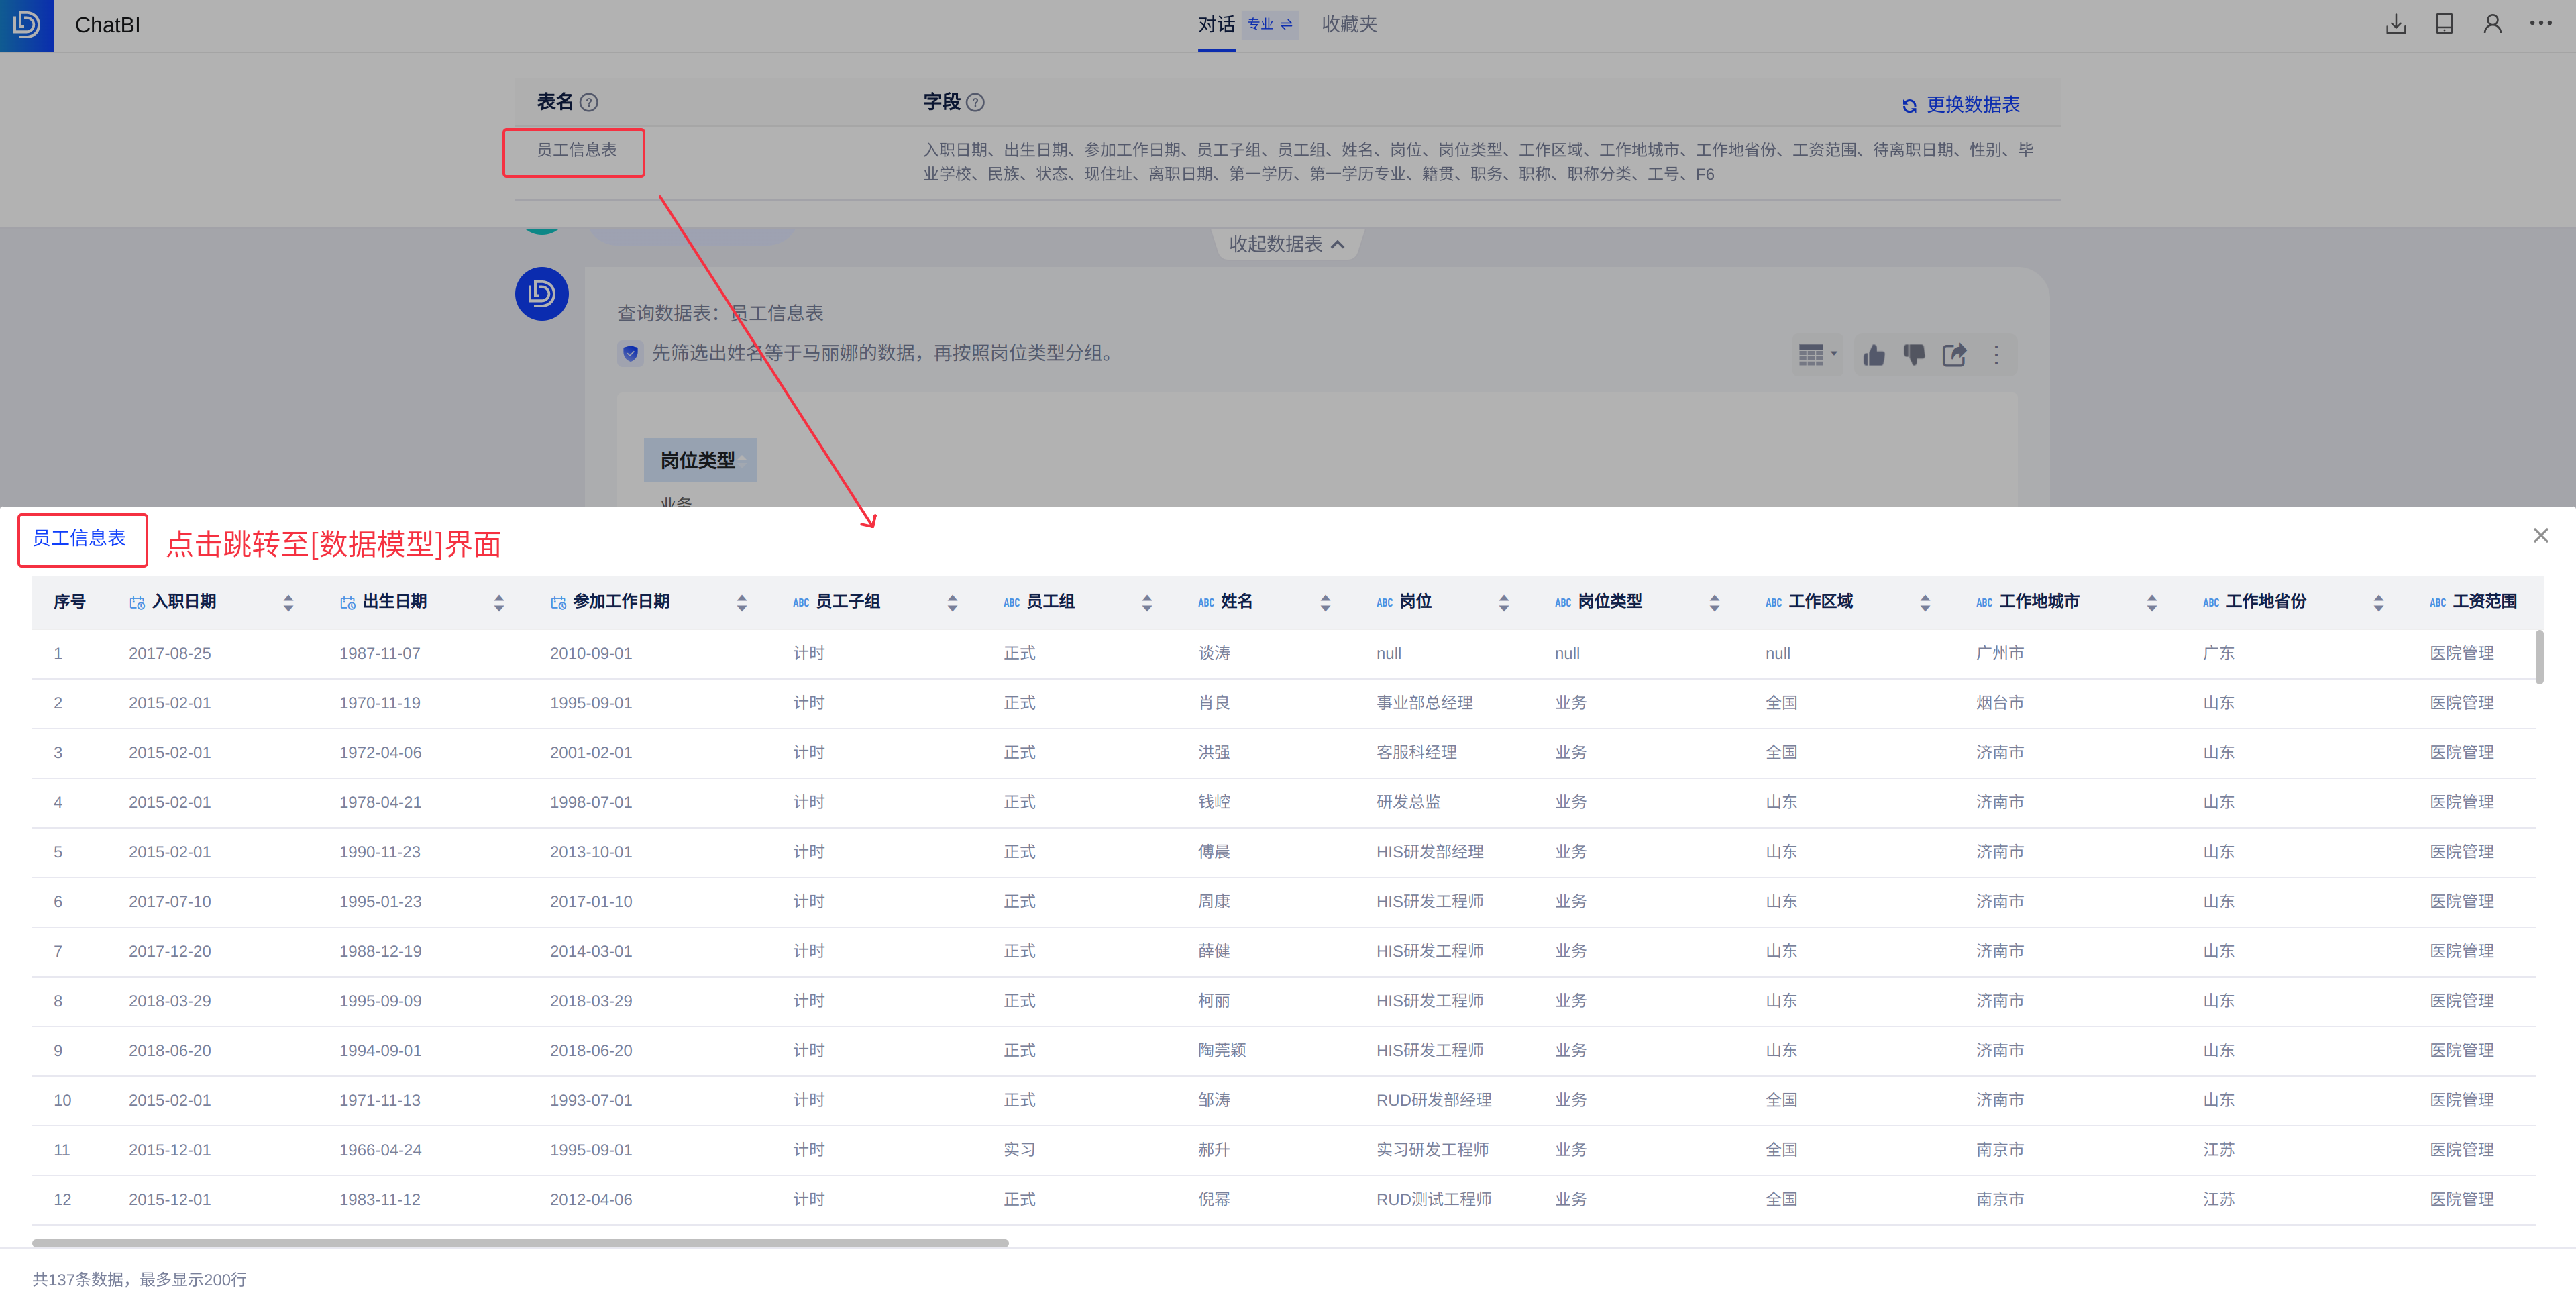Open the user profile icon
The height and width of the screenshot is (1313, 2576).
point(2492,24)
